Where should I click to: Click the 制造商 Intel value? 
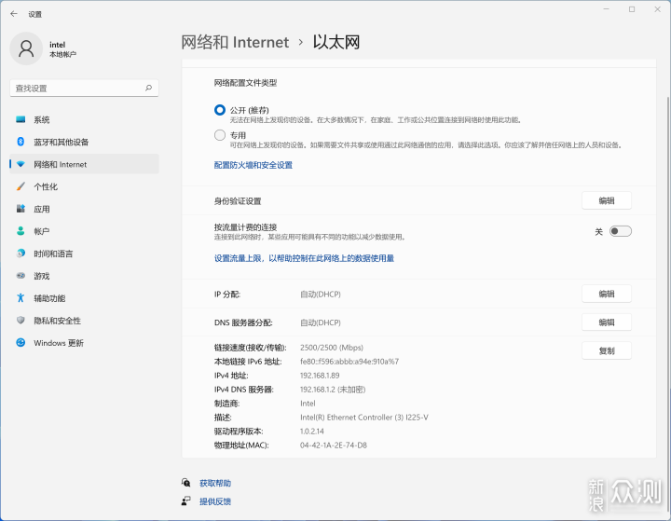coord(308,403)
